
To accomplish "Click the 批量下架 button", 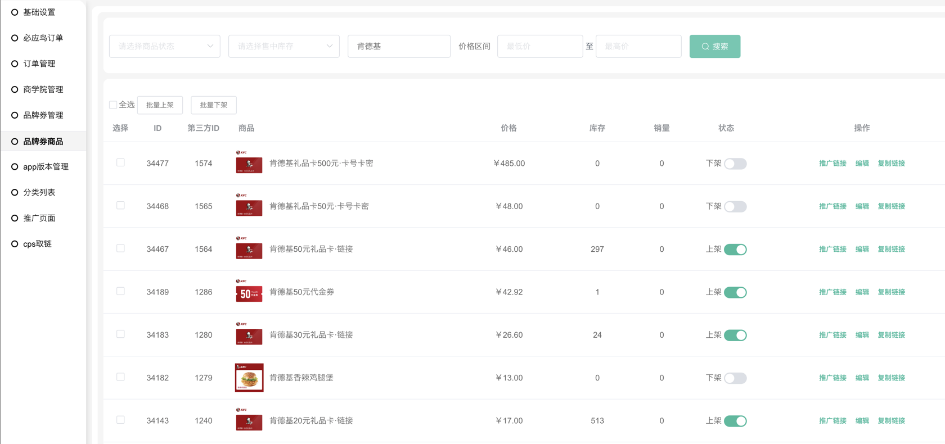I will [214, 105].
